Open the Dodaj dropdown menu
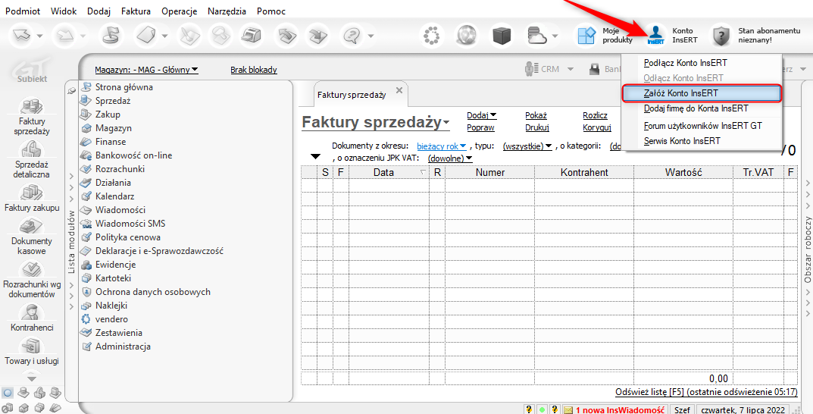 pyautogui.click(x=482, y=115)
